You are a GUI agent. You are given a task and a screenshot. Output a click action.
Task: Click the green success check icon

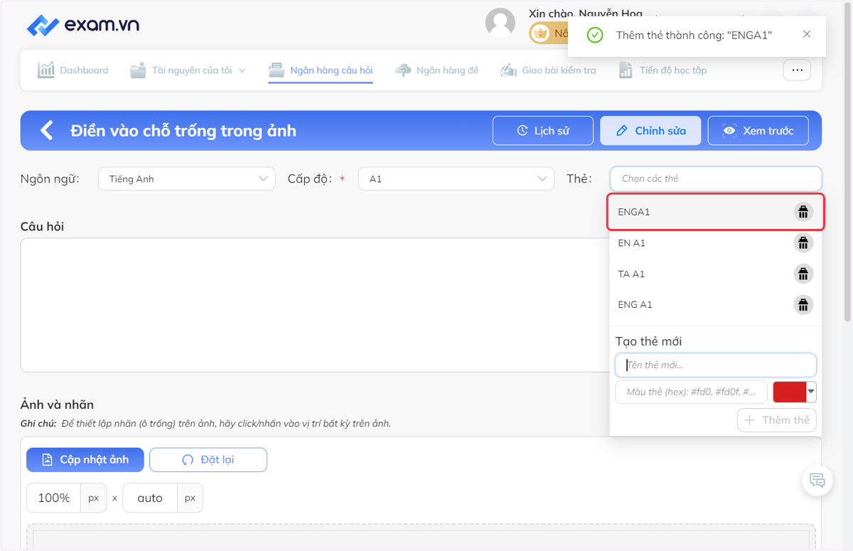click(x=595, y=35)
